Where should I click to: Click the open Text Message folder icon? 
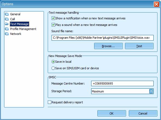tap(7, 24)
